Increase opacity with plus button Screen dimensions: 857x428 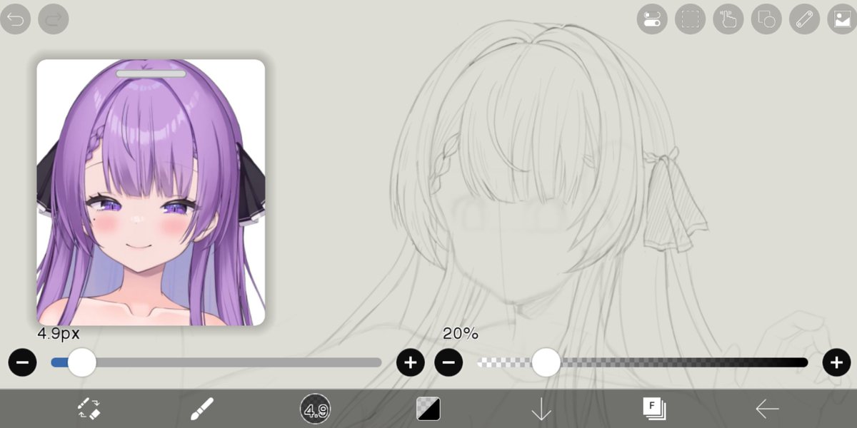[836, 363]
